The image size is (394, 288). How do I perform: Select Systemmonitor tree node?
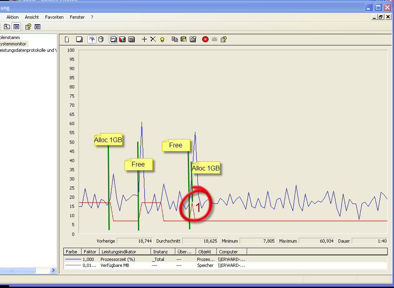13,44
